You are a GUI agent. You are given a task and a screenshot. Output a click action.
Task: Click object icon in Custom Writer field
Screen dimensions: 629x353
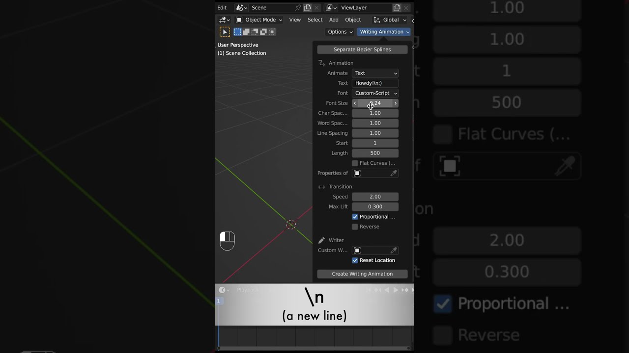(357, 251)
